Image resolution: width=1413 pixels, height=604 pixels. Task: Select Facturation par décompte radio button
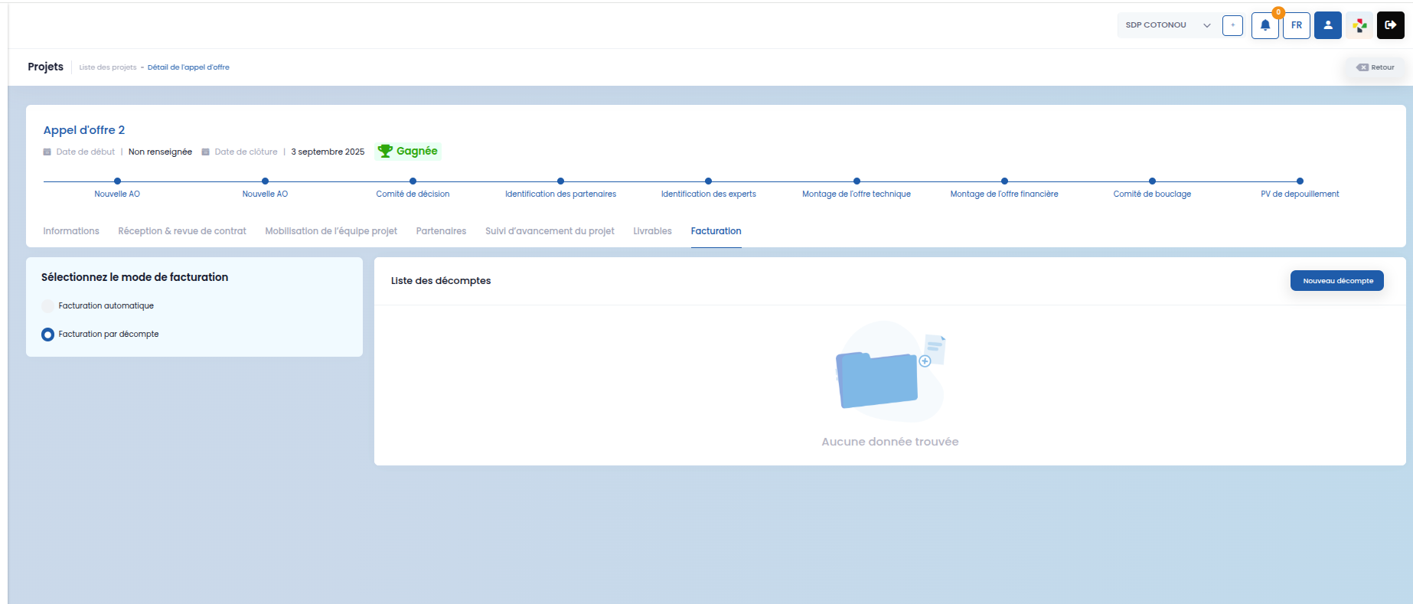point(47,334)
